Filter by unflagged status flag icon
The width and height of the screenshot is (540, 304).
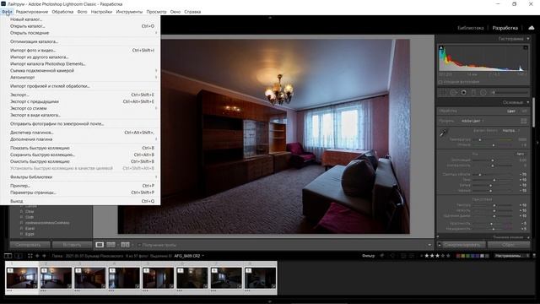pos(392,256)
